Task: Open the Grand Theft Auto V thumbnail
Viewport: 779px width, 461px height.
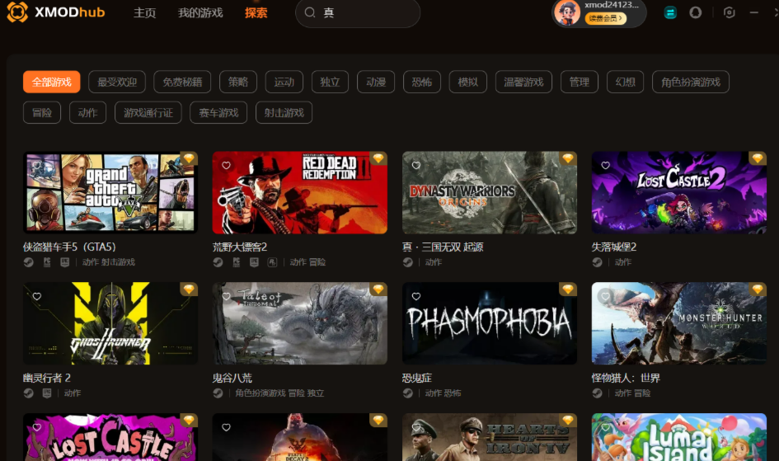Action: 110,193
